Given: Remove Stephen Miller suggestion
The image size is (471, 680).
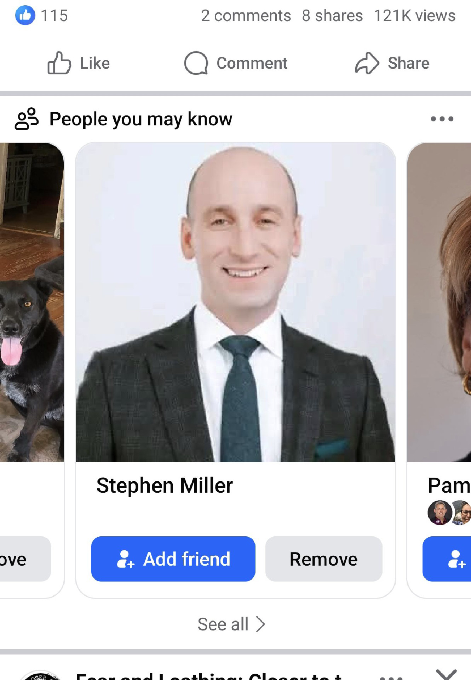Looking at the screenshot, I should point(324,559).
